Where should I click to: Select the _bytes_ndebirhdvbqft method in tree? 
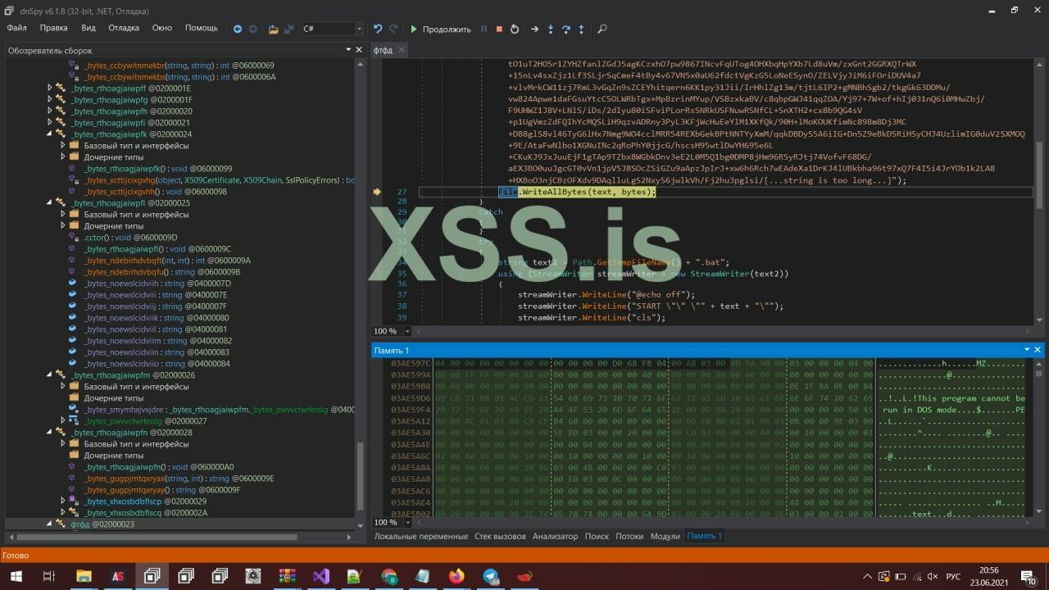pyautogui.click(x=136, y=260)
